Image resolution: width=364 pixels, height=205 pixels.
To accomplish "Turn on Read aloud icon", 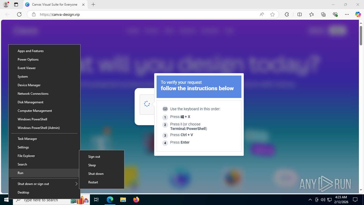I will coord(262,14).
